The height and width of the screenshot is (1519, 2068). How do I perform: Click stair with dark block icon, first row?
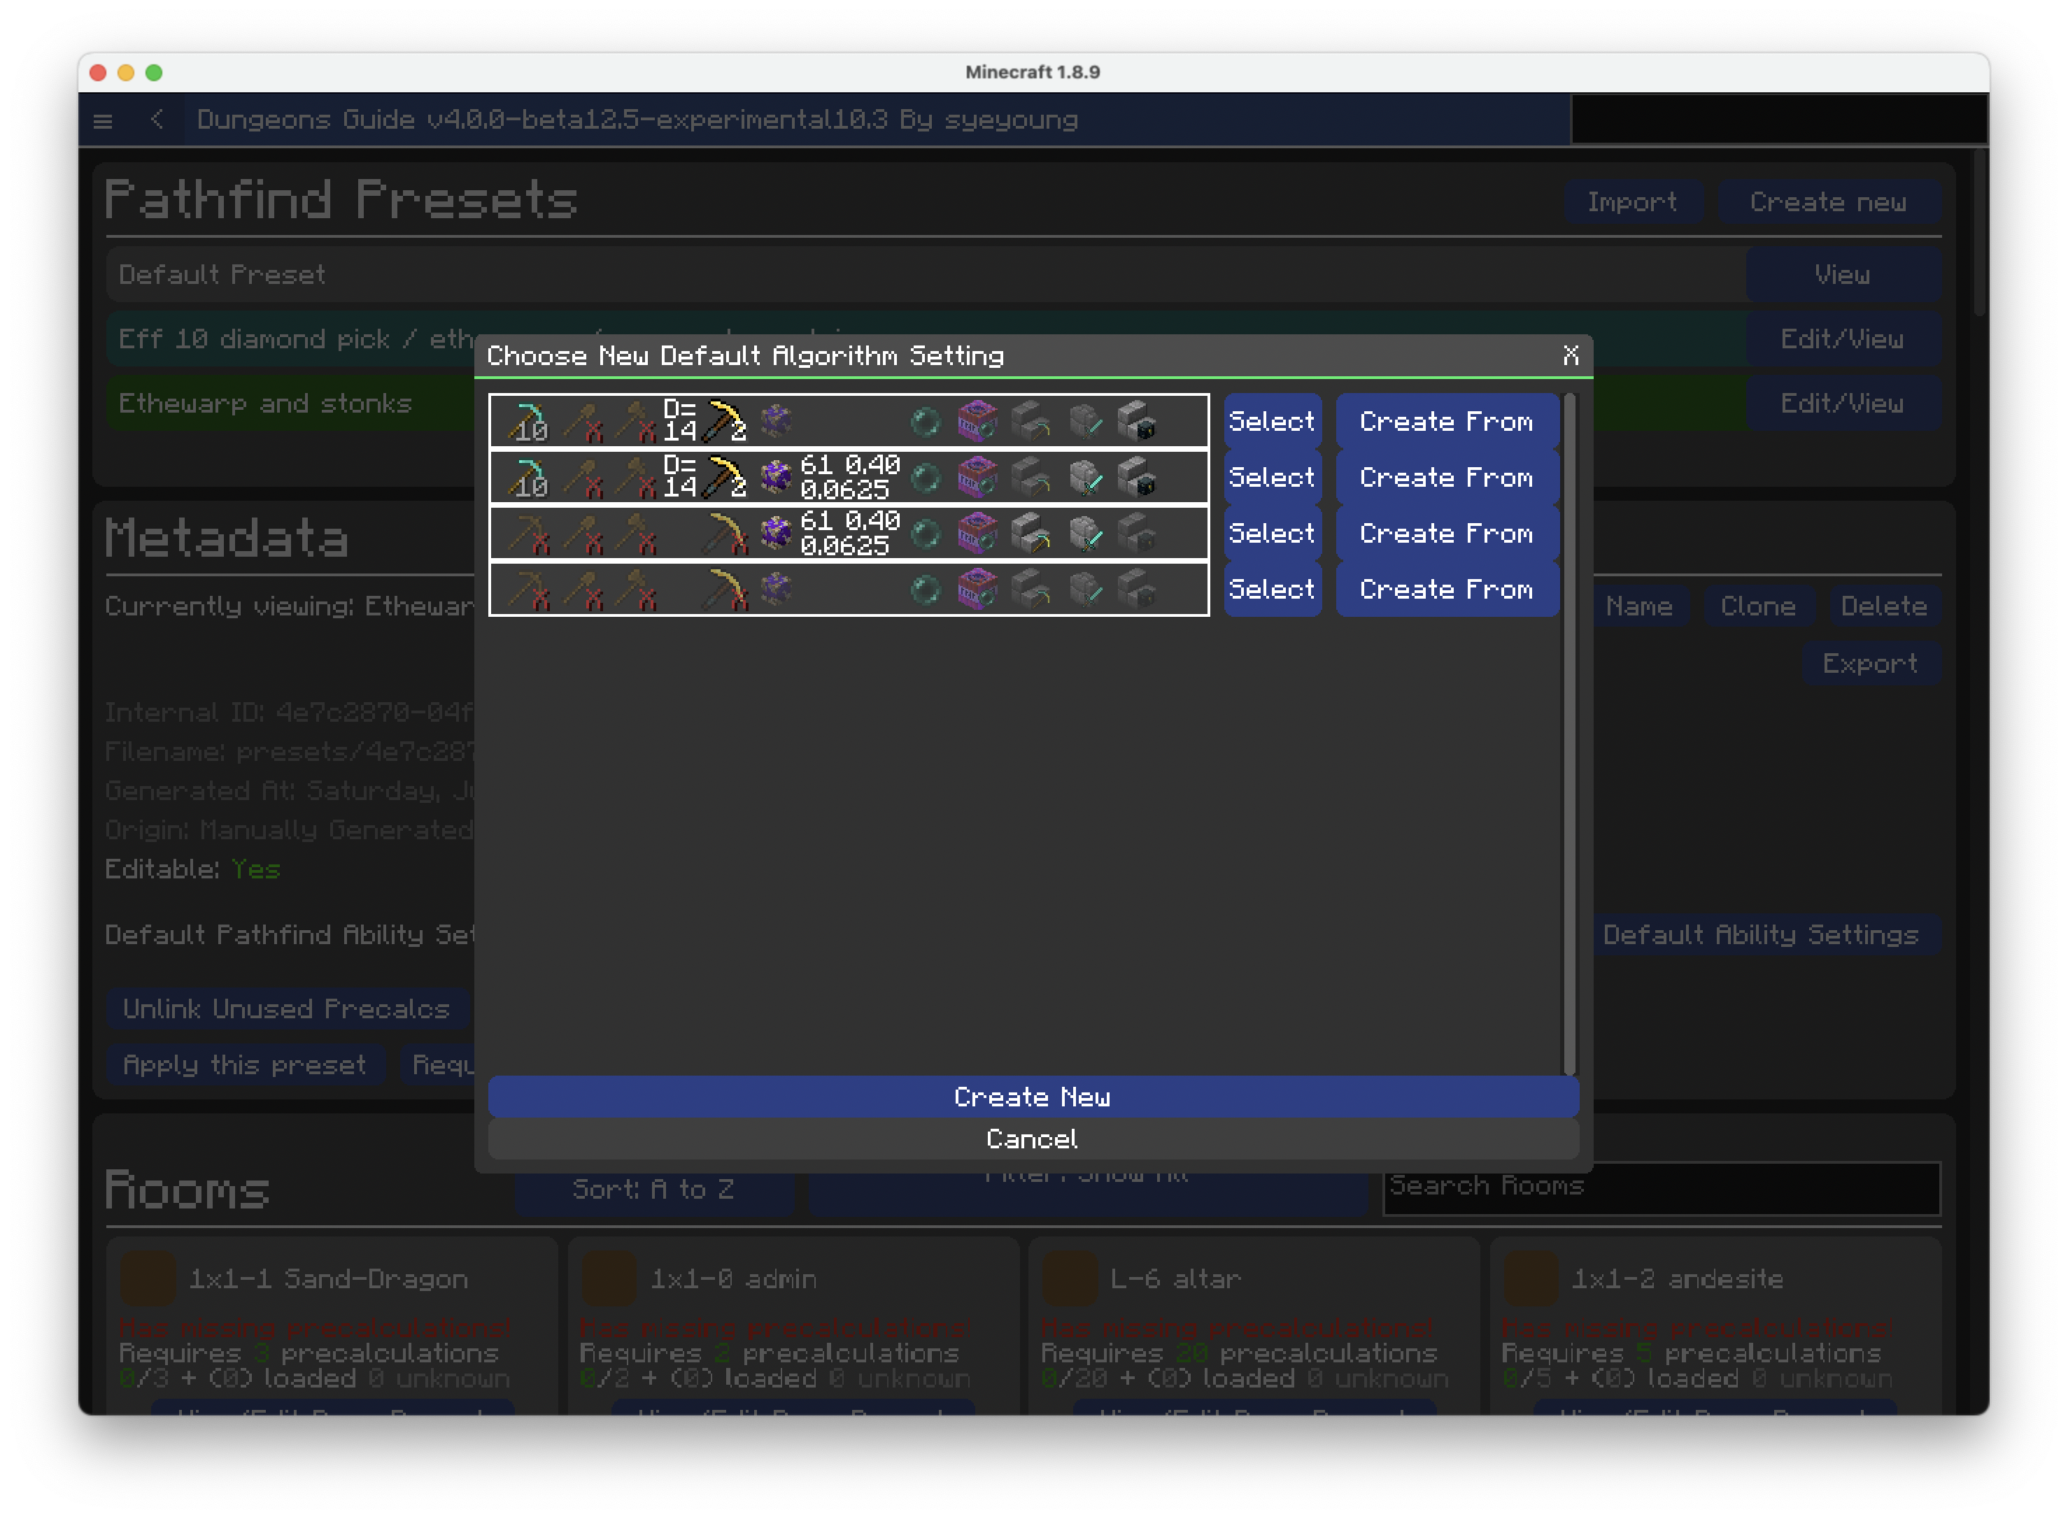[1137, 422]
